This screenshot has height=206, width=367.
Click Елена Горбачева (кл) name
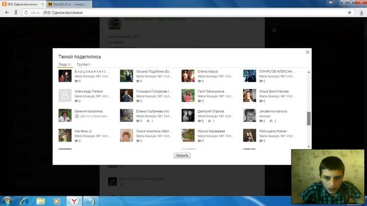[153, 112]
